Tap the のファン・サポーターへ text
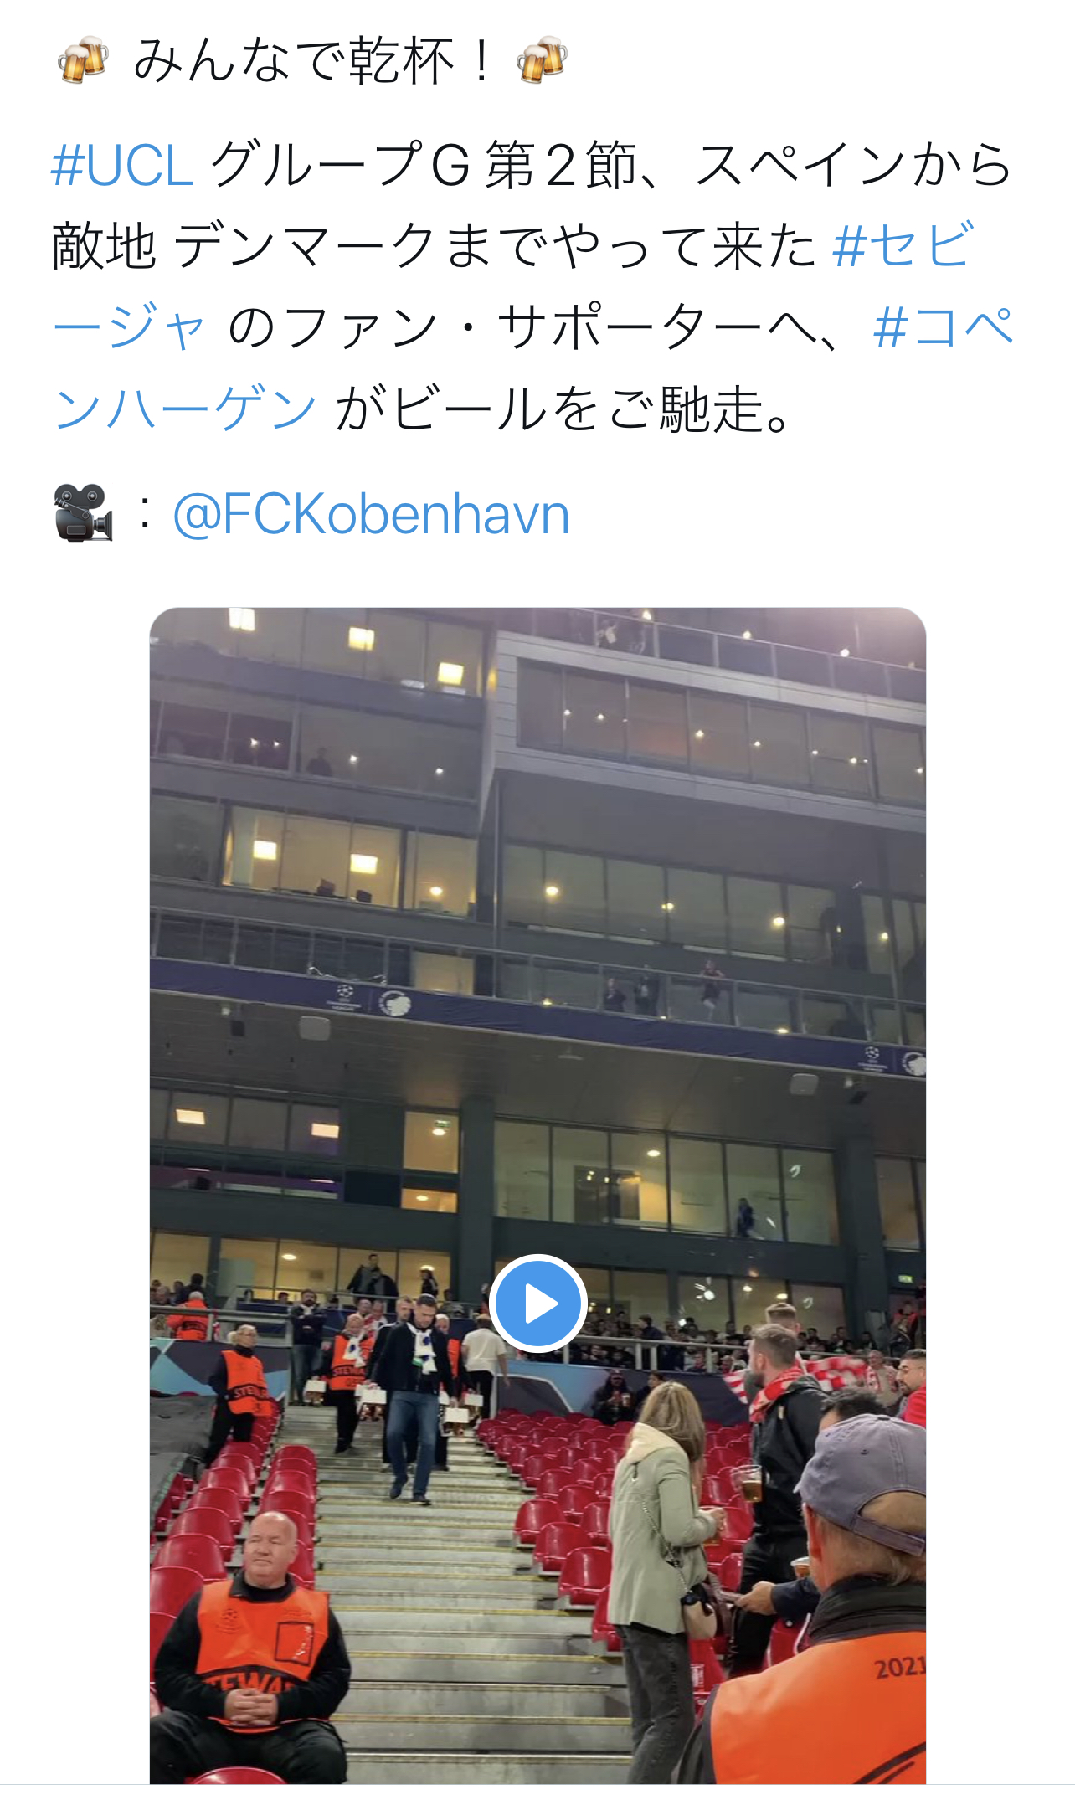This screenshot has height=1805, width=1075. click(533, 328)
